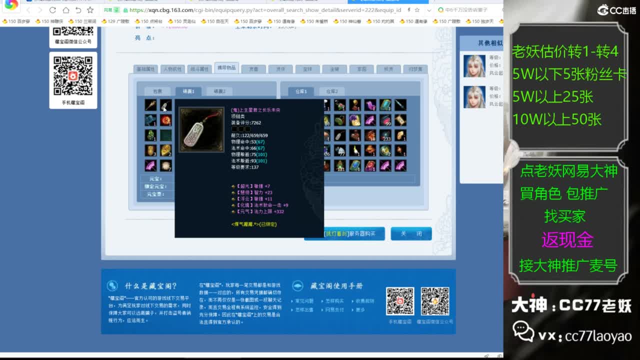Viewport: 640px width, 360px height.
Task: Open the 收费规则 link
Action: pyautogui.click(x=365, y=301)
